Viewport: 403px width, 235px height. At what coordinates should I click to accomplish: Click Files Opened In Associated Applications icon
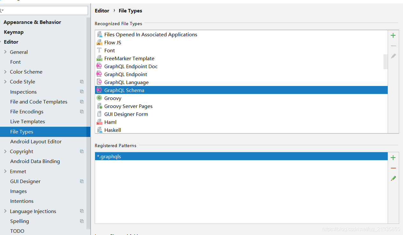pyautogui.click(x=99, y=34)
